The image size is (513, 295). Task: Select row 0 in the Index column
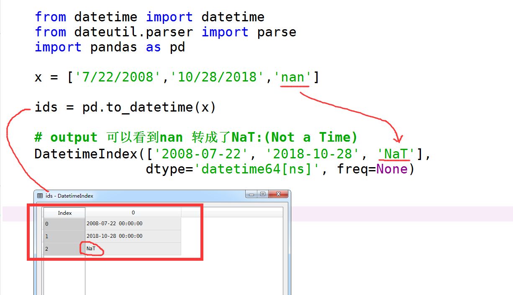click(59, 224)
